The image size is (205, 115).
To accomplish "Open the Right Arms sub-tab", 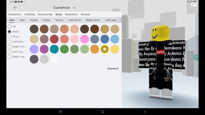I will click(x=93, y=20).
